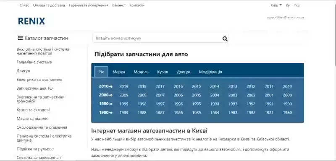
Task: Open the Кузов tab
Action: (163, 72)
